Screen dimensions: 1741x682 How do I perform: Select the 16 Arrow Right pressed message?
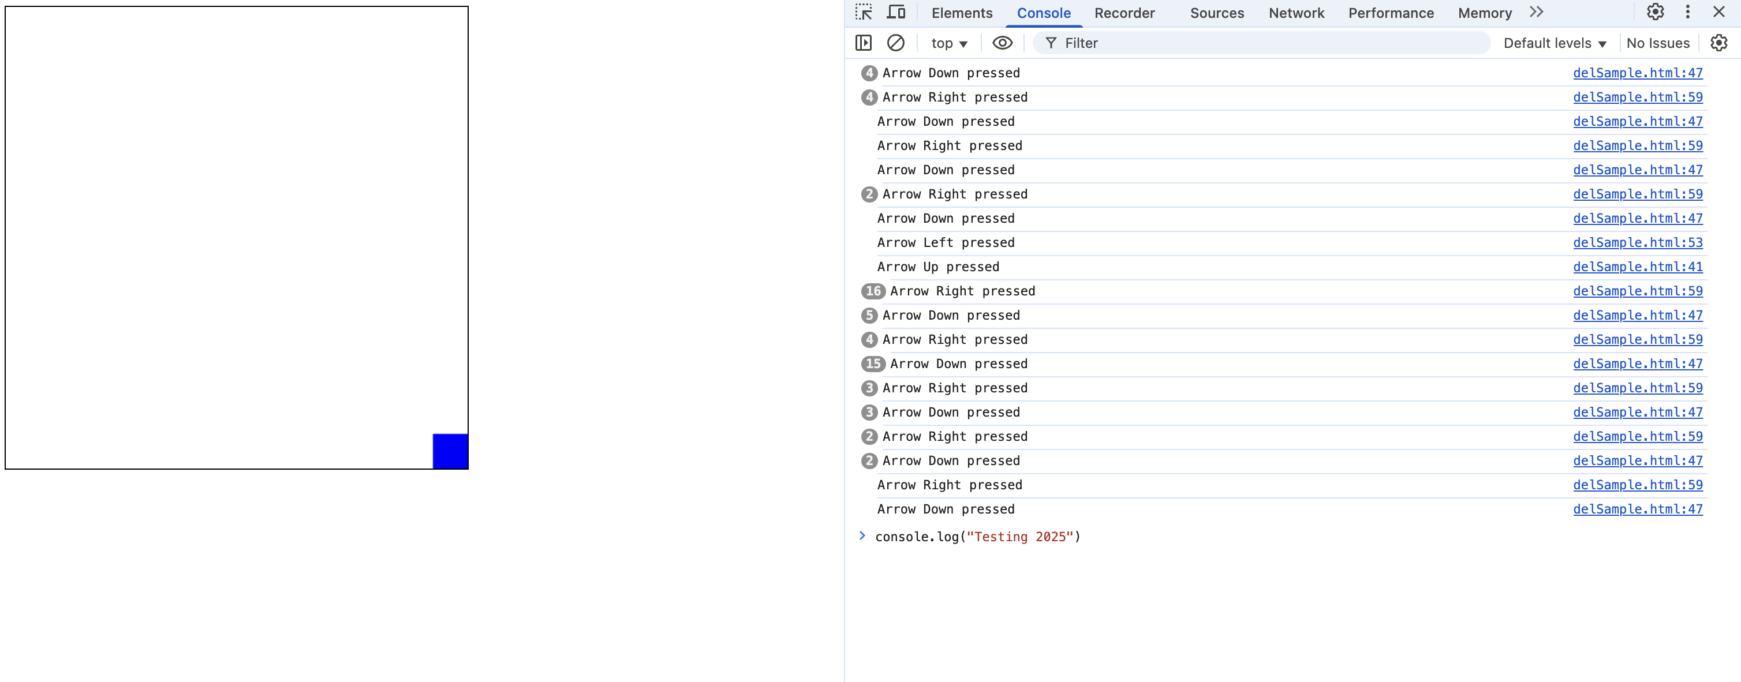tap(962, 291)
